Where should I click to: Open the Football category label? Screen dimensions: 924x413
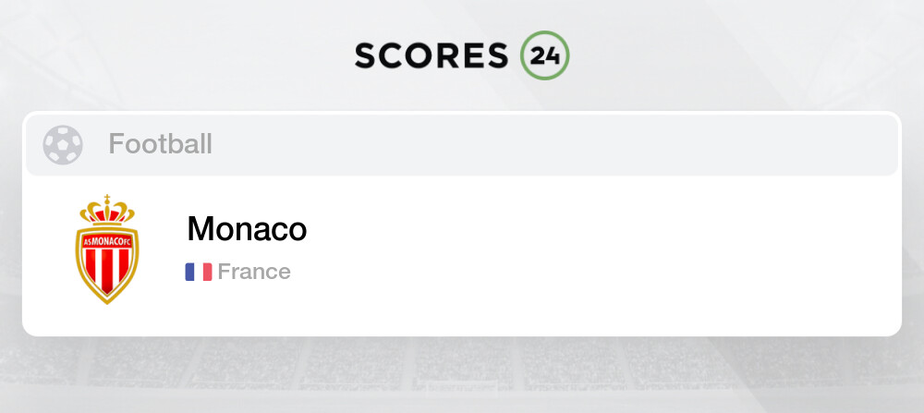tap(160, 144)
